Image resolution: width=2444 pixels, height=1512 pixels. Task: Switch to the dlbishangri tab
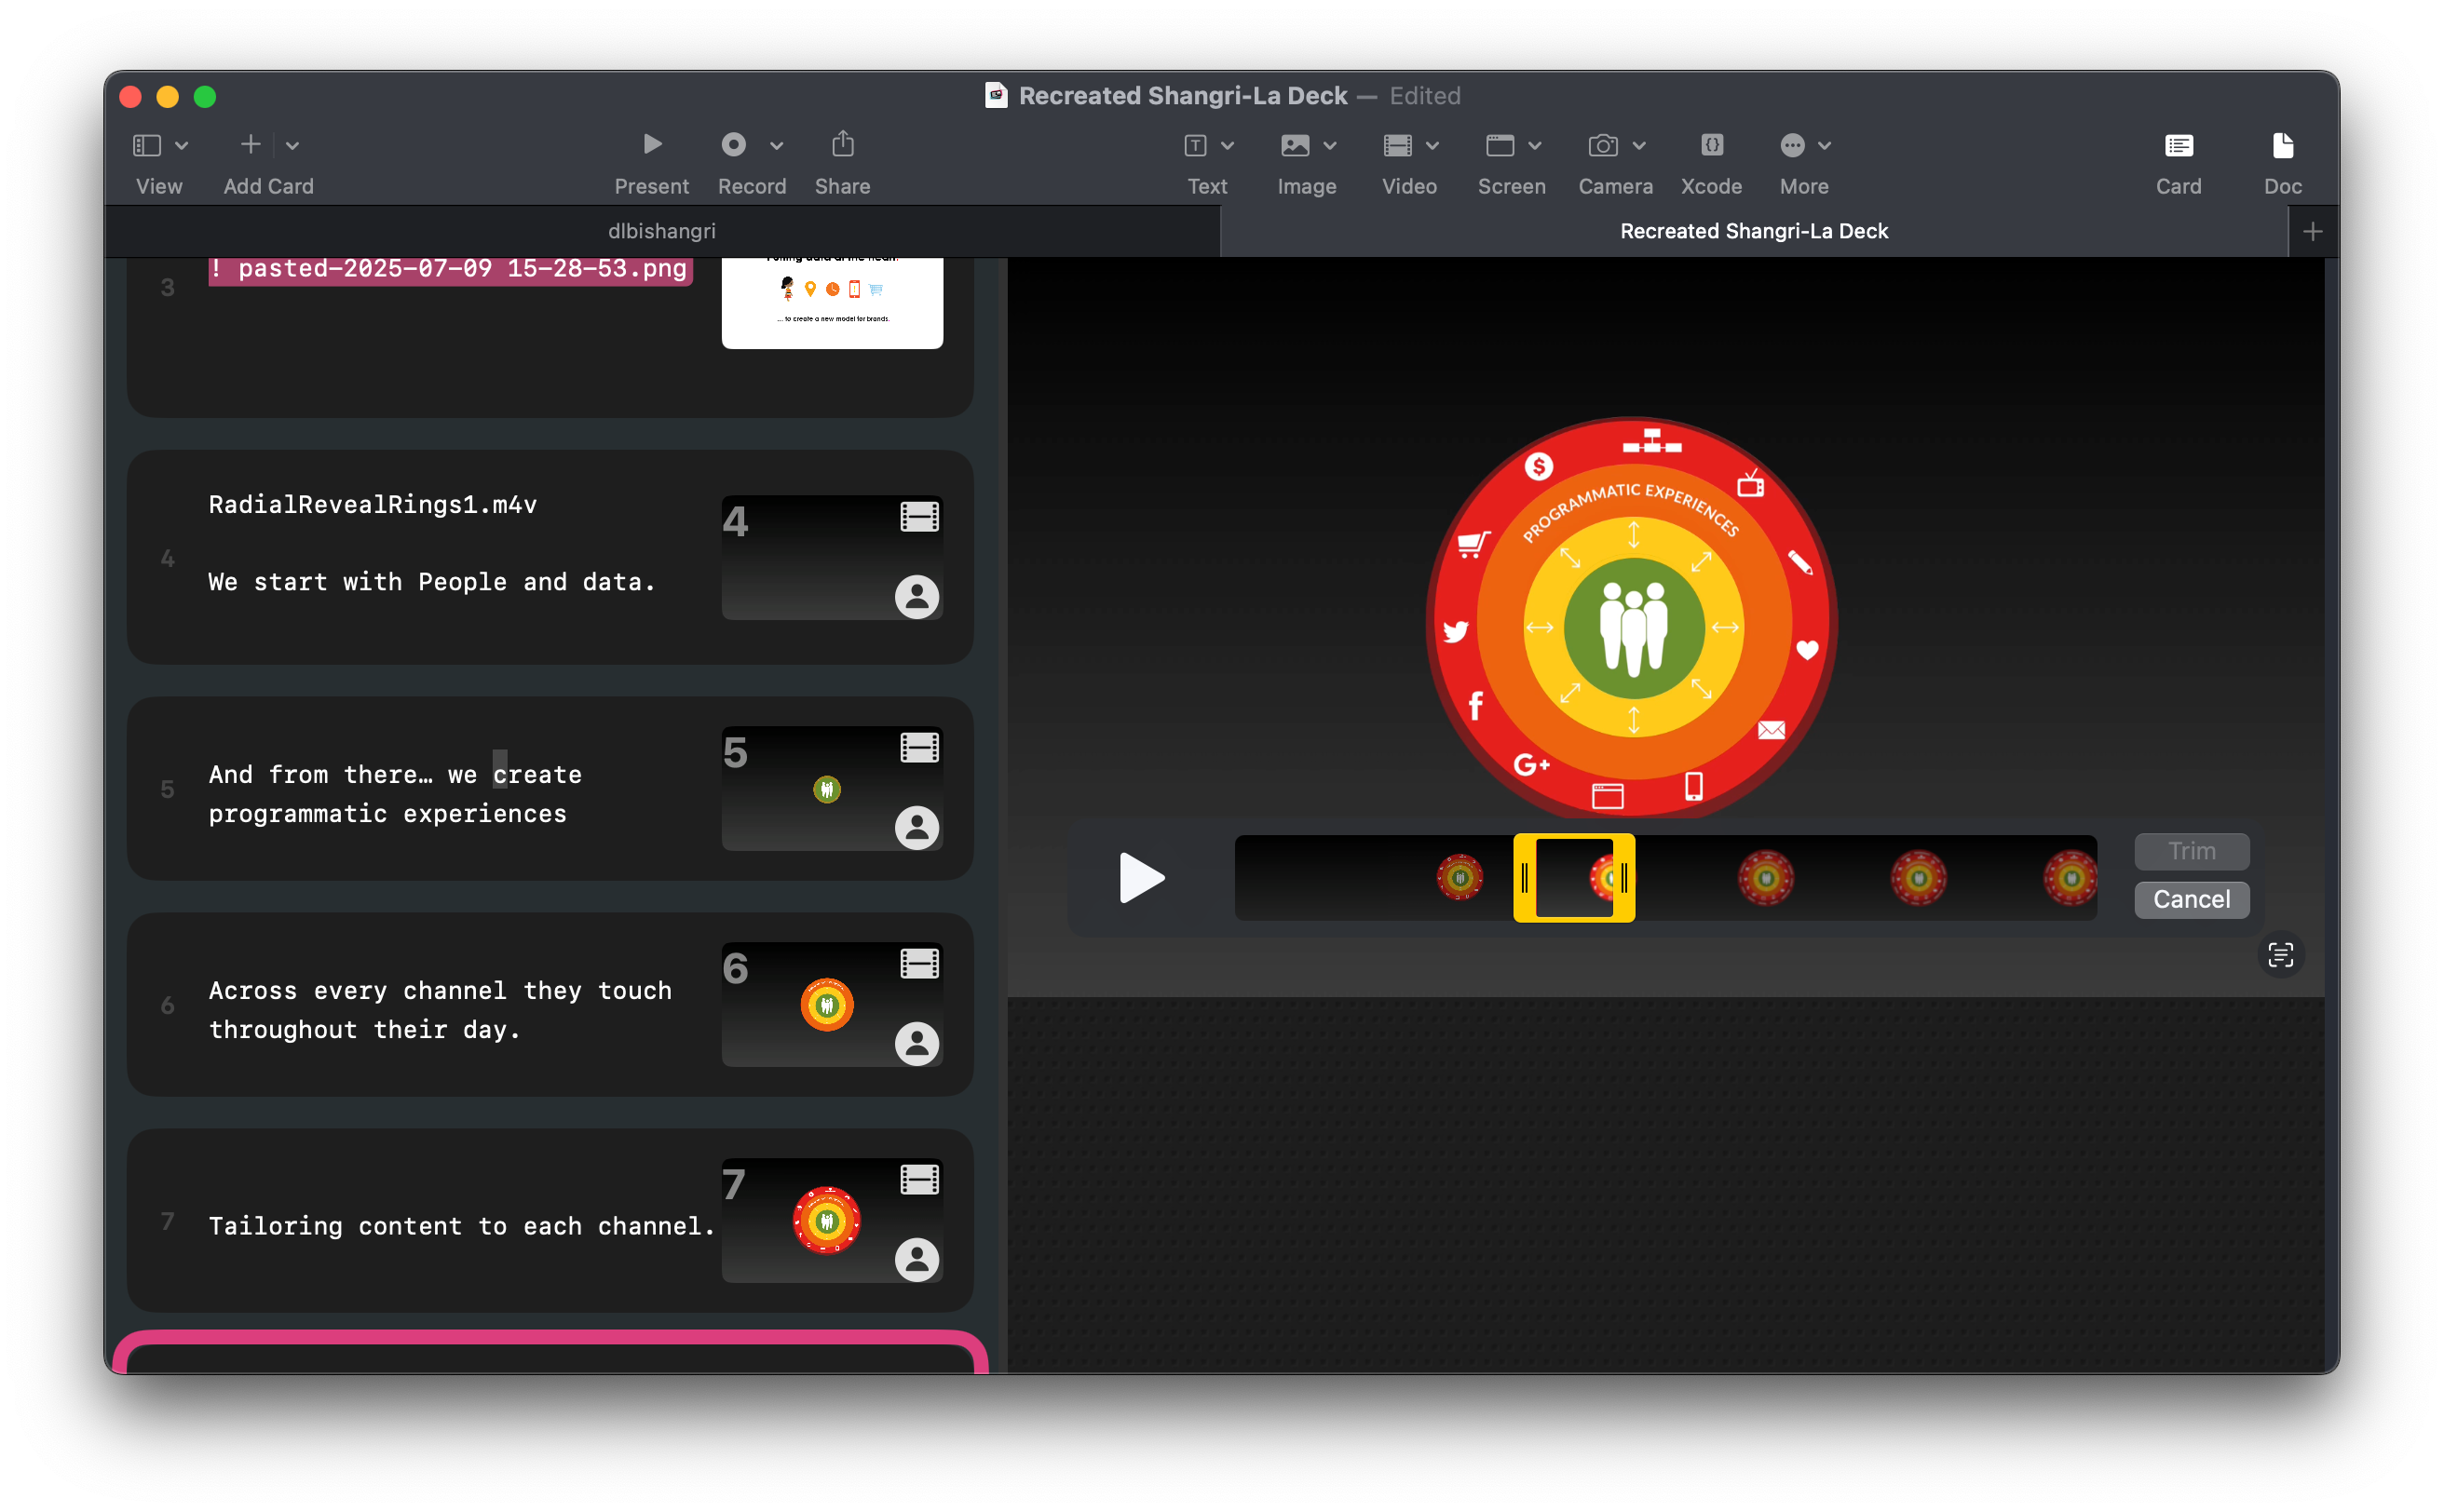coord(661,231)
